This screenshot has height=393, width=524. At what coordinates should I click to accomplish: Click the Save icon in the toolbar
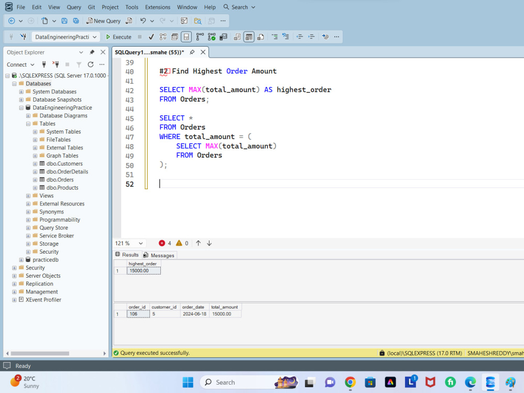pos(64,21)
